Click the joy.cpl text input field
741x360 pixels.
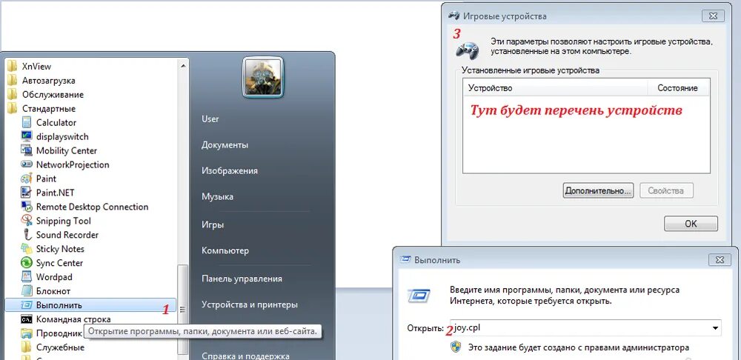point(585,327)
